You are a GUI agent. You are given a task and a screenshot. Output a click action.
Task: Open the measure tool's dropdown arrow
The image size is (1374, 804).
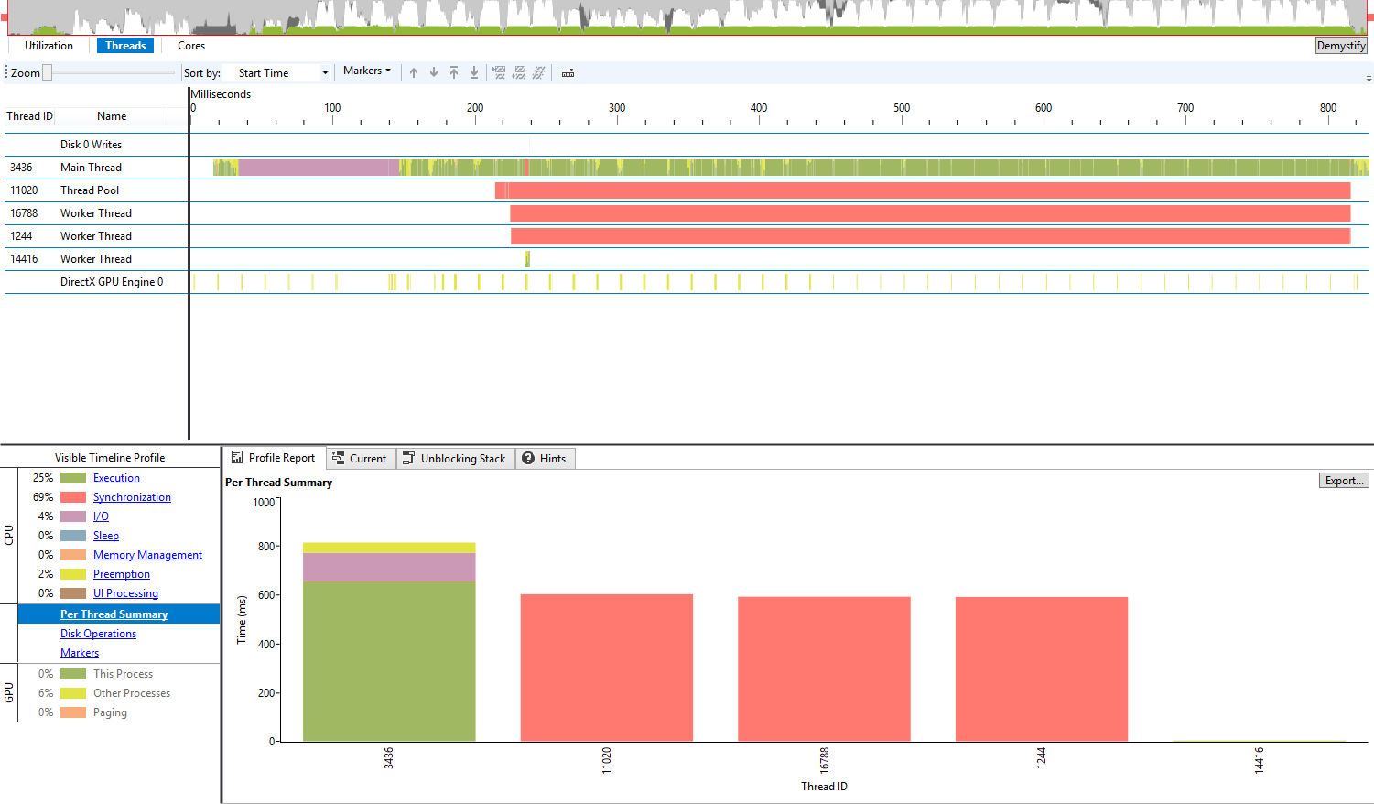(572, 69)
